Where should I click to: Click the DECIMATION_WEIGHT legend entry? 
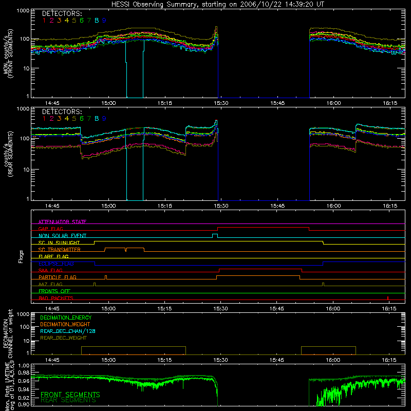pos(65,325)
